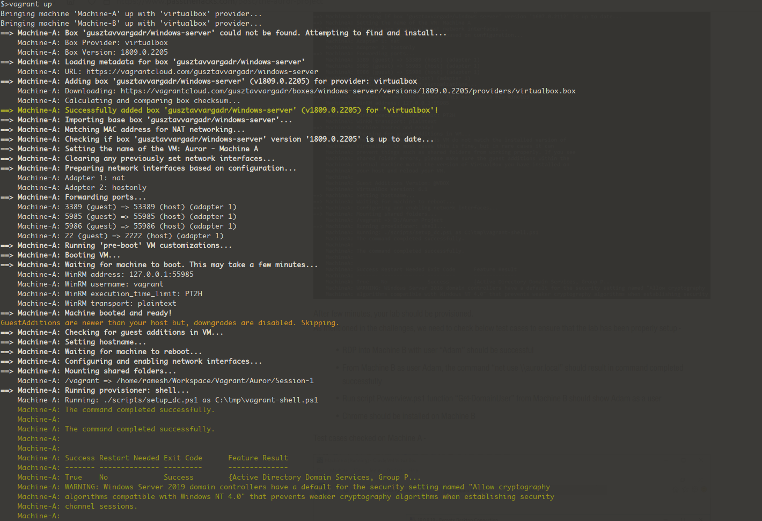The image size is (762, 521).
Task: Click the 'Importing base box' line
Action: (x=146, y=120)
